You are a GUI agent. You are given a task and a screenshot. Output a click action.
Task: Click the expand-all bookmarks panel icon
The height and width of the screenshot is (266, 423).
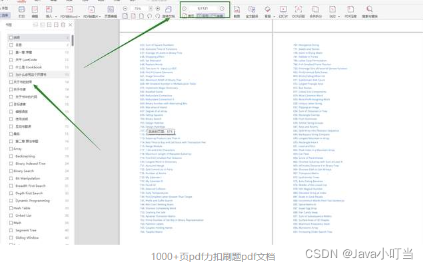[35, 25]
